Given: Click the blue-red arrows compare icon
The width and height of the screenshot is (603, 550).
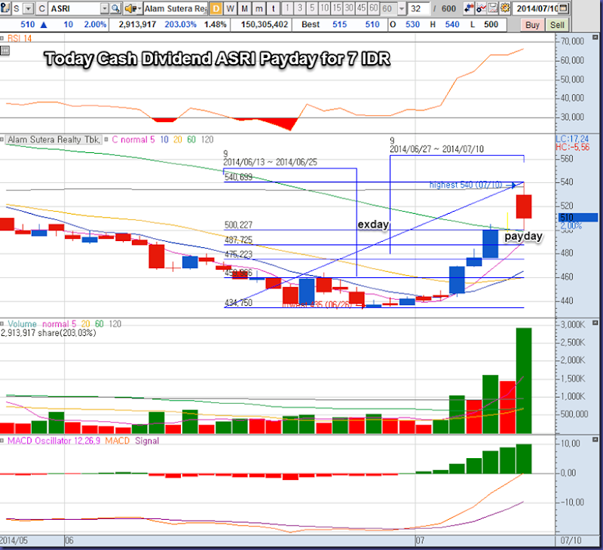Looking at the screenshot, I should 469,8.
